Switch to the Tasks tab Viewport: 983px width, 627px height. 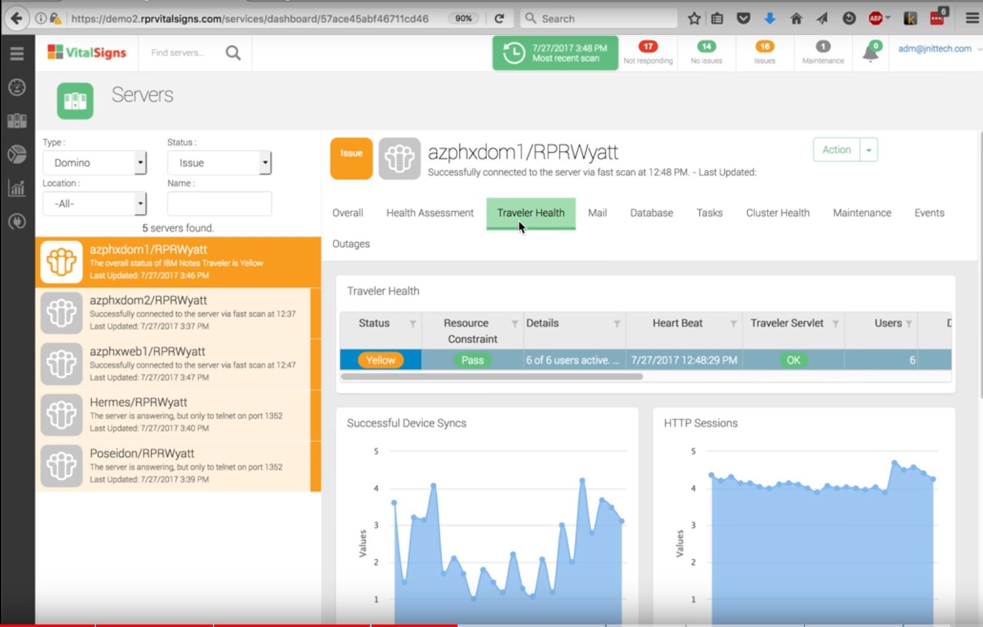pyautogui.click(x=709, y=213)
